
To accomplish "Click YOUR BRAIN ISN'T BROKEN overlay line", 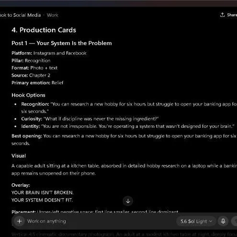I will click(43, 192).
